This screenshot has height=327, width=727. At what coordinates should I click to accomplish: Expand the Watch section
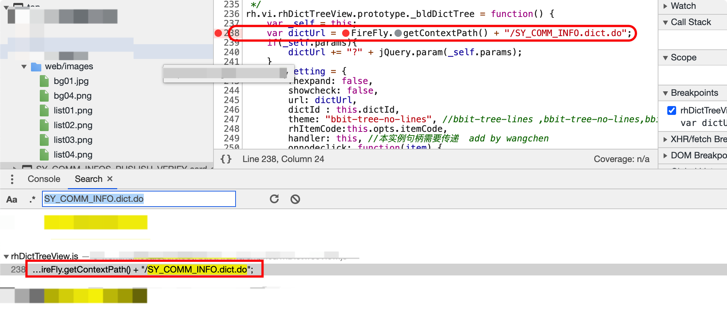point(665,6)
